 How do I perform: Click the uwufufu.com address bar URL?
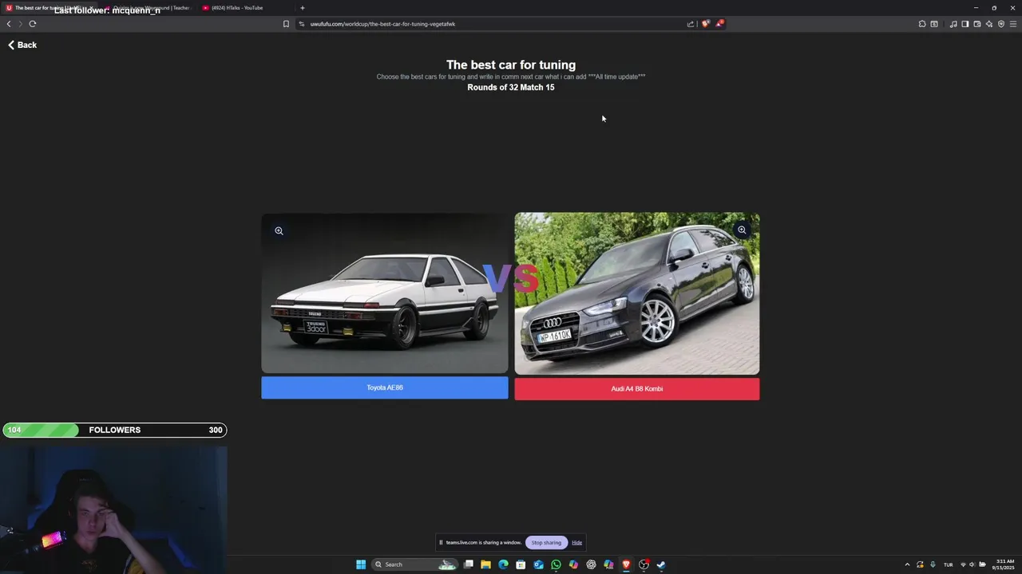tap(382, 24)
